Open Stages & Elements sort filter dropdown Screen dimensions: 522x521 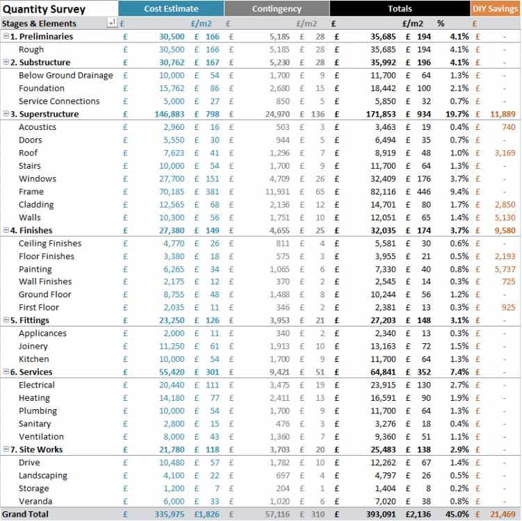click(112, 23)
